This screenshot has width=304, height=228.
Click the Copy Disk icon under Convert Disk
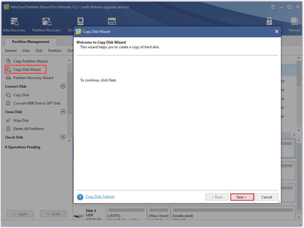pos(8,95)
